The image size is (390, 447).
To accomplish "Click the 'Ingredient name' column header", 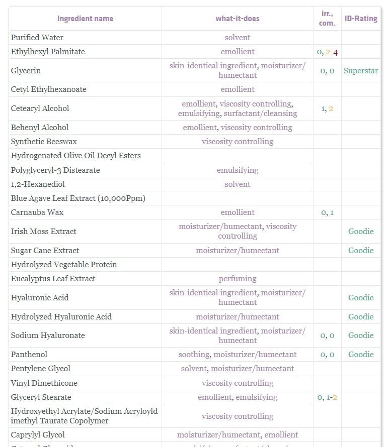I will pyautogui.click(x=85, y=19).
